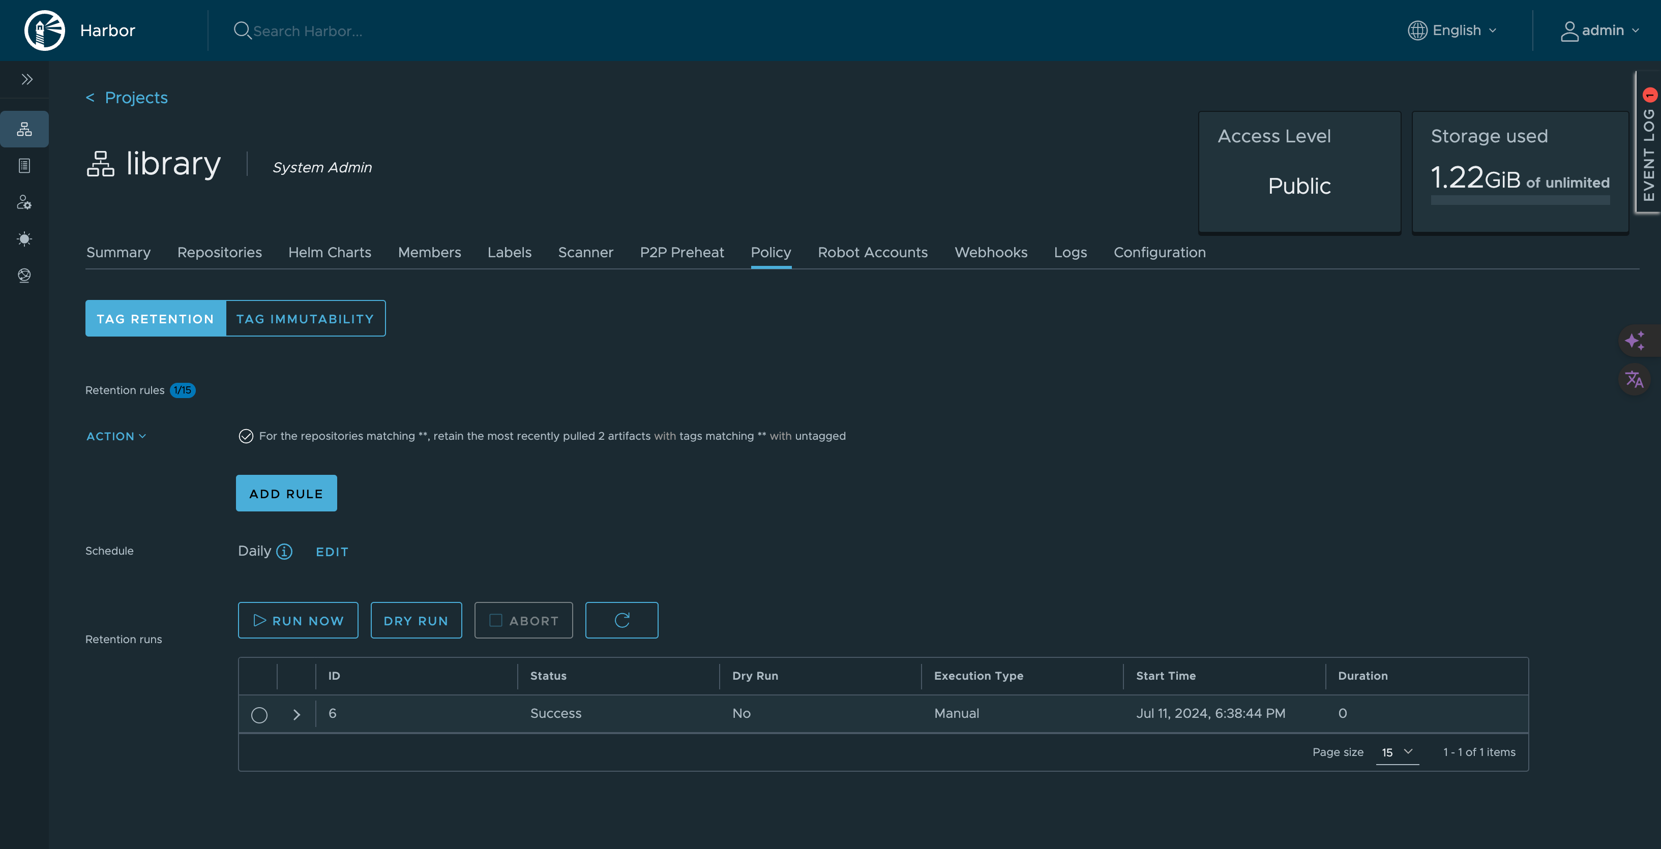This screenshot has height=849, width=1661.
Task: Open the API explorer sidebar icon
Action: [x=24, y=275]
